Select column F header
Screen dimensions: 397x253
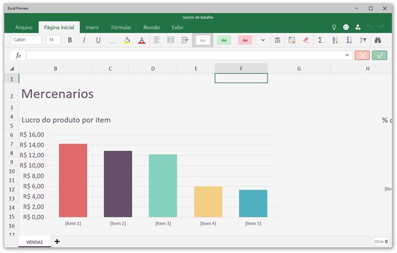coord(241,68)
